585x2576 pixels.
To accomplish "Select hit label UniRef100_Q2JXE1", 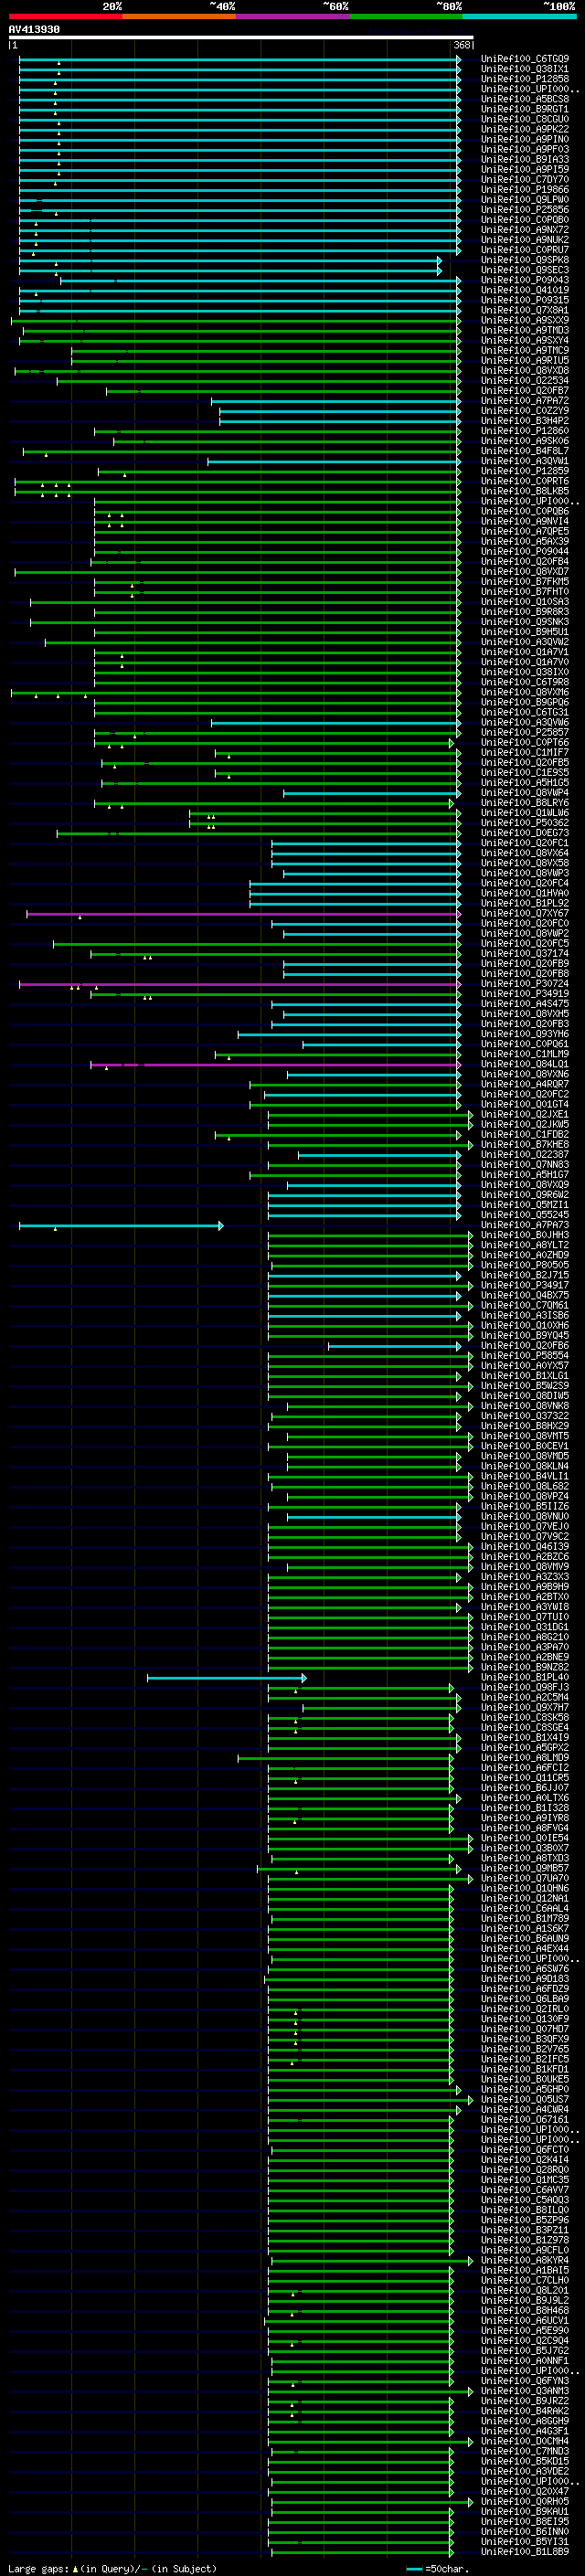I will [525, 1115].
